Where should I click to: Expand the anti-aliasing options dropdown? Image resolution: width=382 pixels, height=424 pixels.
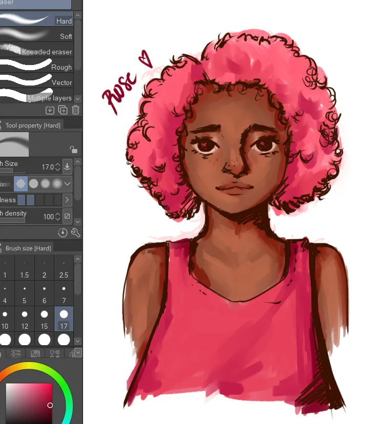[x=67, y=184]
